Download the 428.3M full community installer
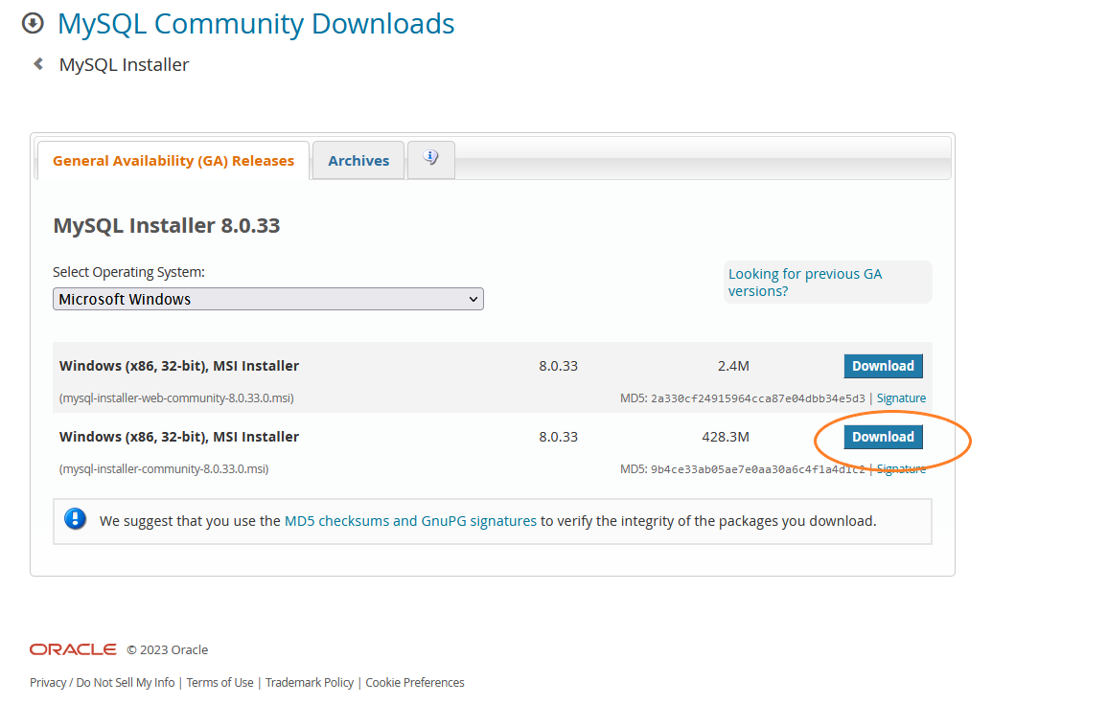The height and width of the screenshot is (704, 1108). 883,437
